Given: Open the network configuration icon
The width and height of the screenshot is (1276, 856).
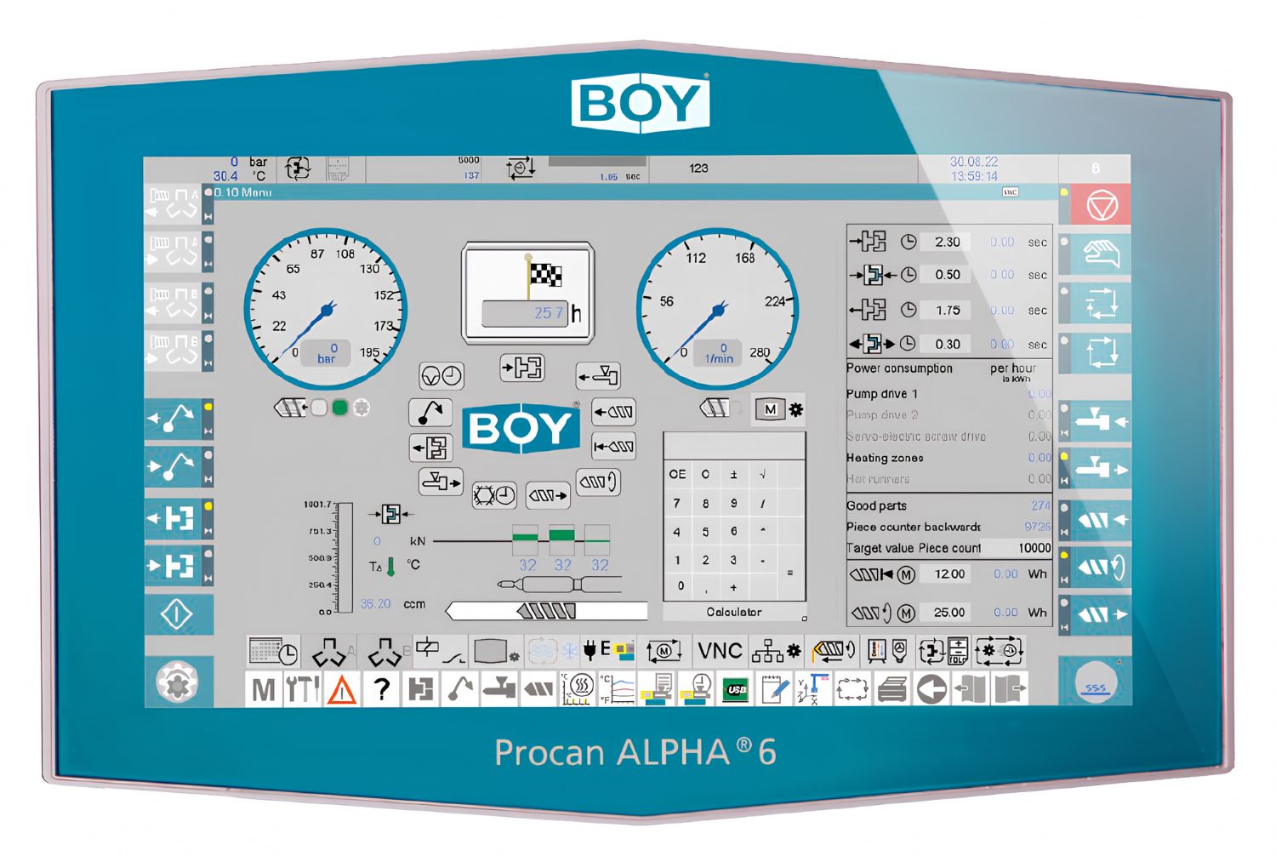Looking at the screenshot, I should (x=776, y=652).
